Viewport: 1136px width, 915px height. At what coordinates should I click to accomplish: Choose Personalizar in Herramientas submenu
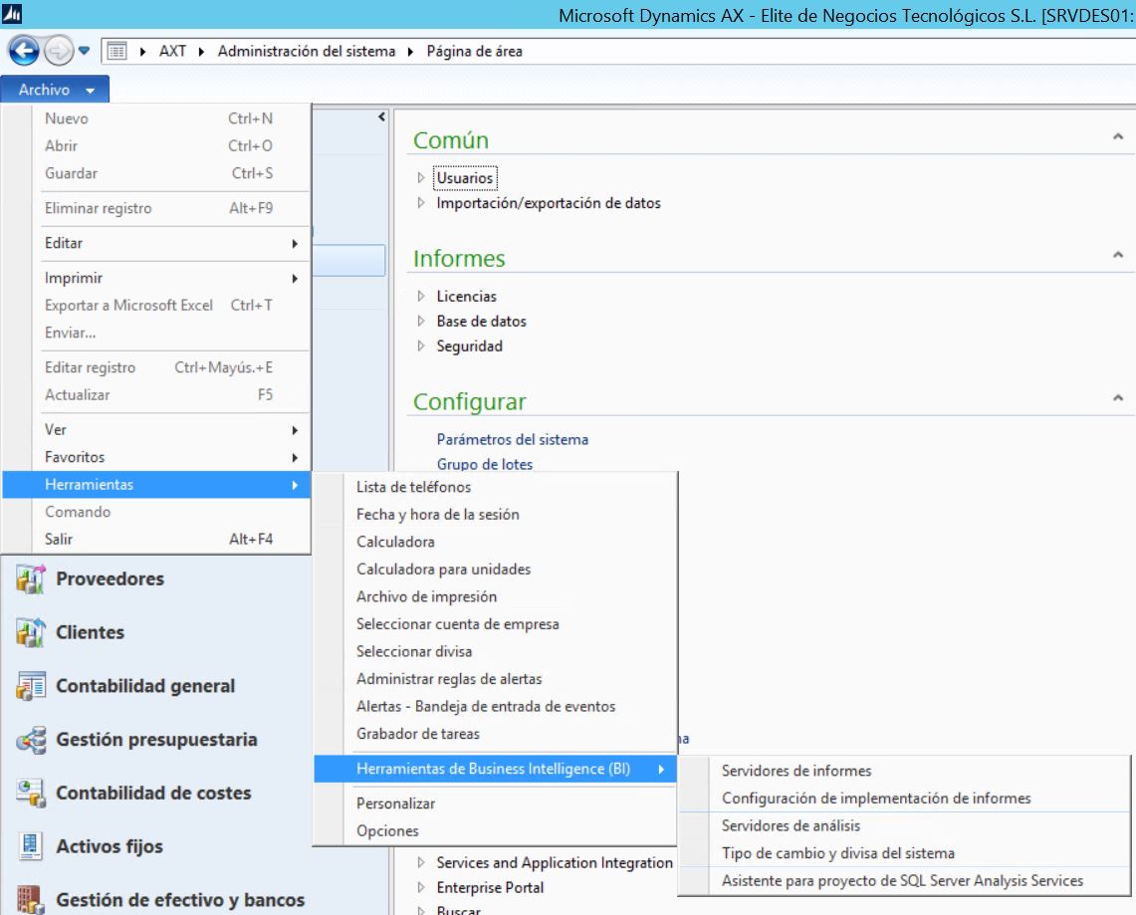(x=496, y=803)
